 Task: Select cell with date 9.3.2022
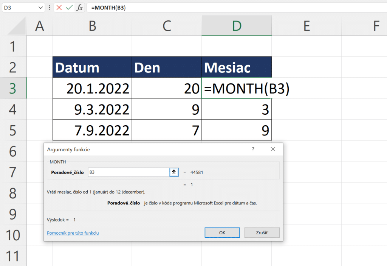[92, 109]
